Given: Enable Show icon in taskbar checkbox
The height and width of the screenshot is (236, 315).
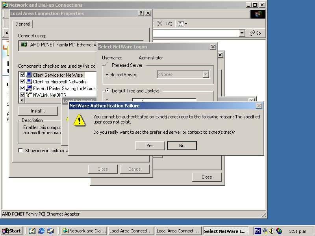Looking at the screenshot, I should 20,150.
